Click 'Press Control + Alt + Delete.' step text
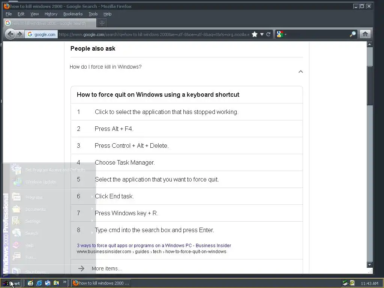Viewport: 384px width, 288px height. click(132, 146)
